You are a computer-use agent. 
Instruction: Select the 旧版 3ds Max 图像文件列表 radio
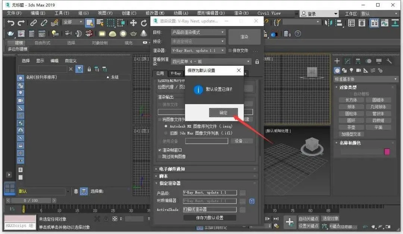click(166, 133)
